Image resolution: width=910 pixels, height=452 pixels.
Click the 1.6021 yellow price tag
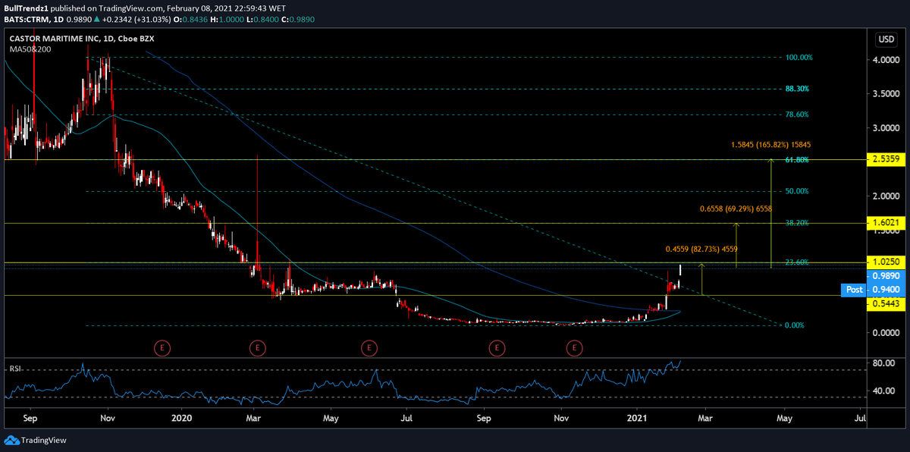click(x=885, y=224)
